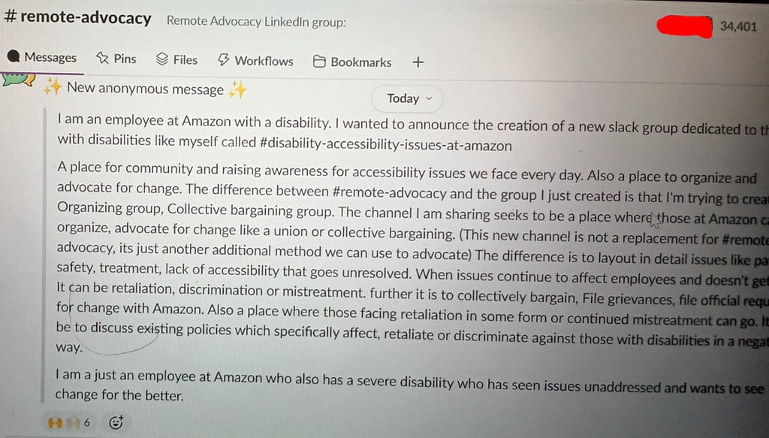Open Bookmarks via its folder icon

pos(319,62)
